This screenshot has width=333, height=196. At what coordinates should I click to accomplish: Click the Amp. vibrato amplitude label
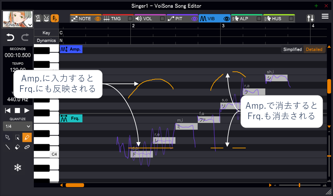(x=71, y=49)
